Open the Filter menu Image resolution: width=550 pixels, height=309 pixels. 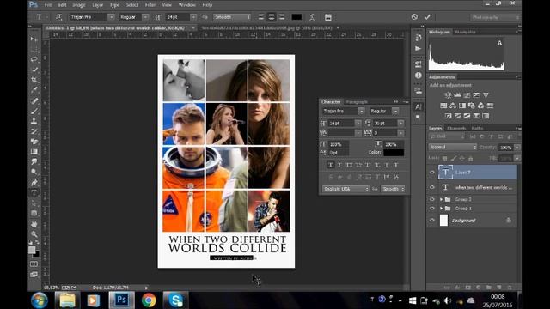[x=150, y=5]
